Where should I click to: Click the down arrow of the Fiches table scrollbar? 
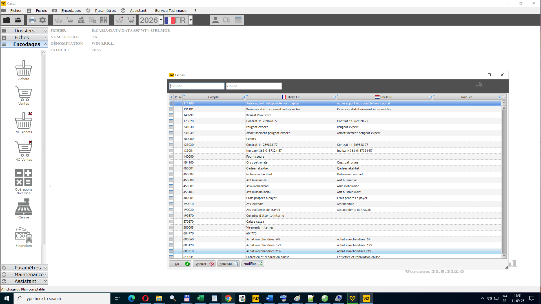504,256
